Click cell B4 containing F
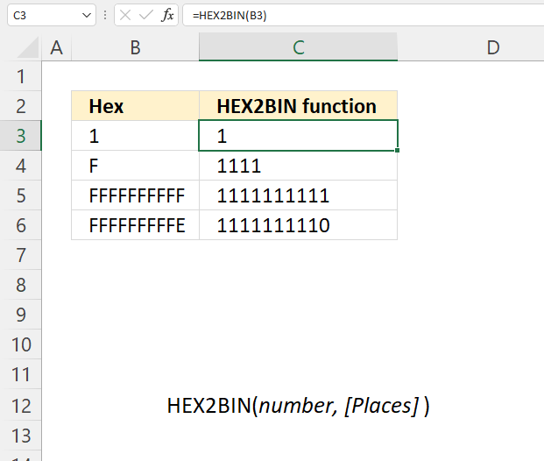Viewport: 544px width, 461px height. [x=135, y=166]
